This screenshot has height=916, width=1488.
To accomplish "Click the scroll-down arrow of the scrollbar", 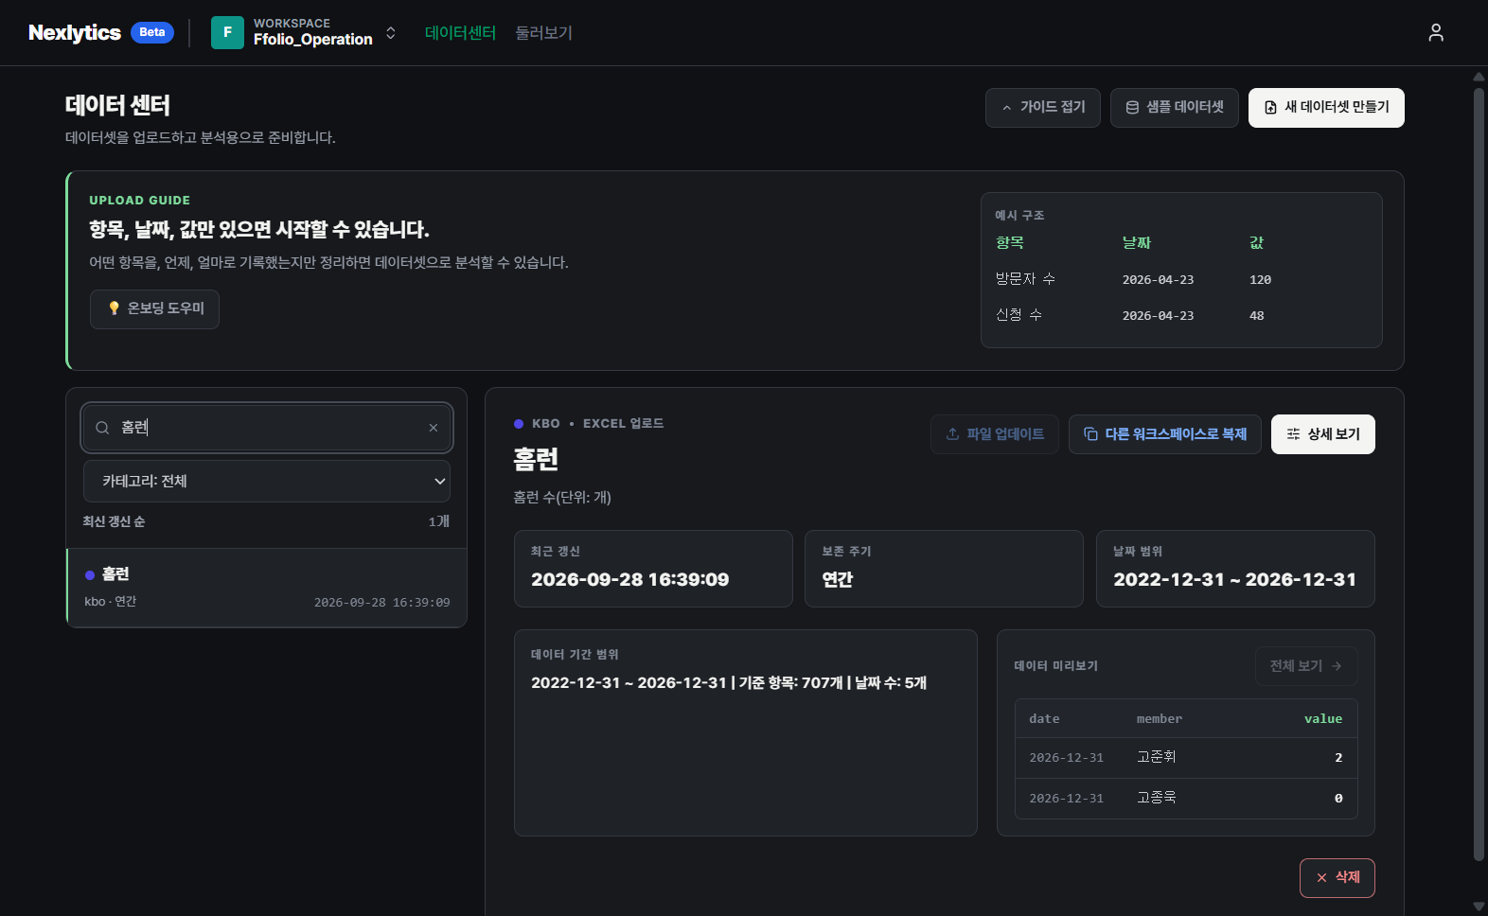I will 1479,907.
